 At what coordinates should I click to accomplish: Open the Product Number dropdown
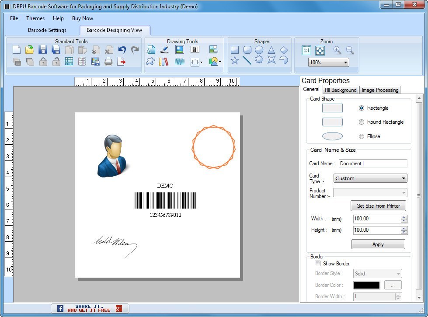point(370,192)
